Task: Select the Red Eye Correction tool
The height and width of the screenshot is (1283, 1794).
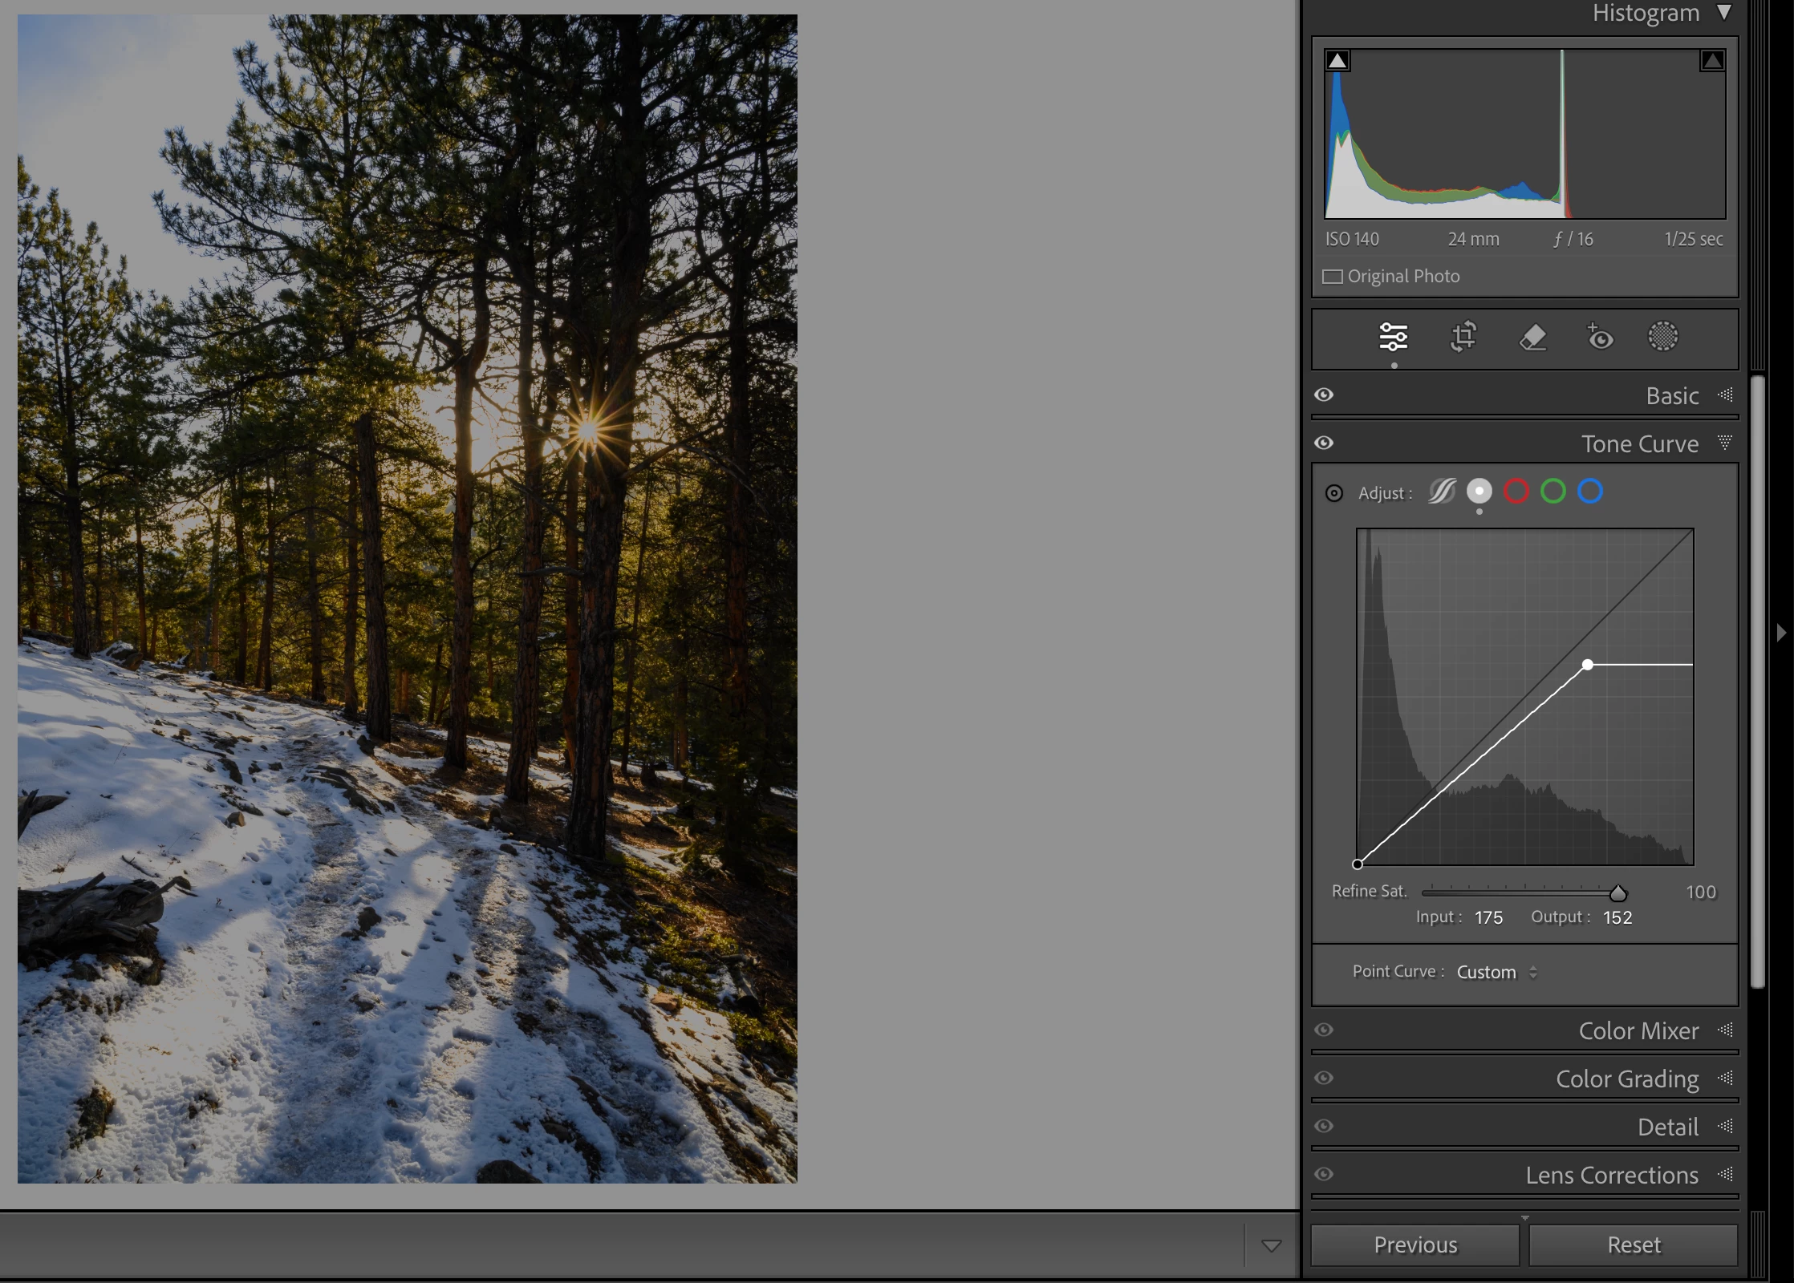Action: click(1600, 337)
